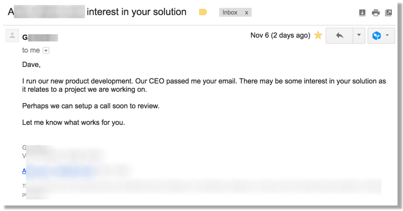This screenshot has height=211, width=403.
Task: Show details arrow next to 'to me'
Action: (46, 50)
